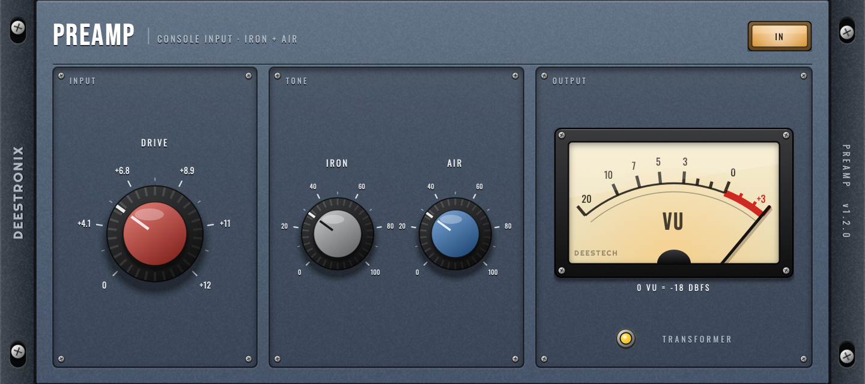Click the PREAMP title logo

(94, 35)
